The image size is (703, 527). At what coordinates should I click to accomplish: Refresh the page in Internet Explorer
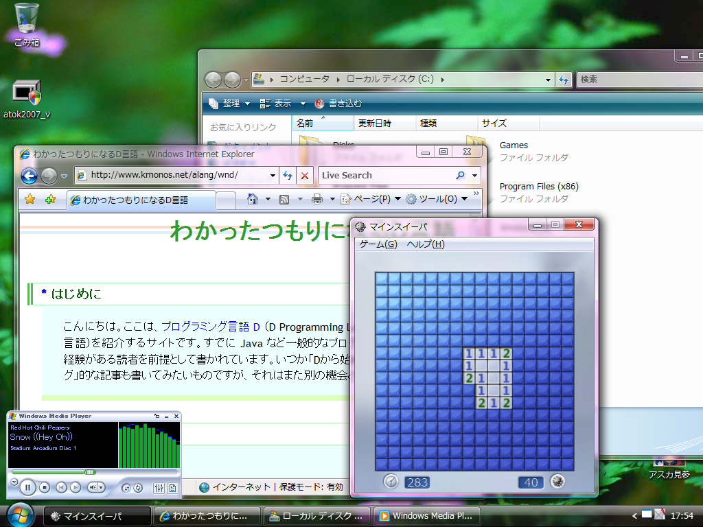pyautogui.click(x=288, y=175)
